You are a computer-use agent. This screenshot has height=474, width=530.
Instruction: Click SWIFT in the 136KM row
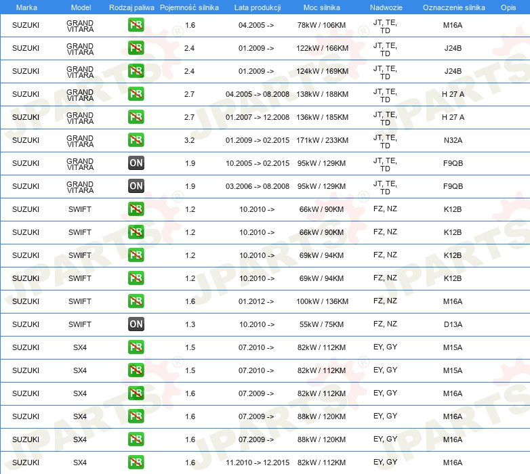pos(80,301)
